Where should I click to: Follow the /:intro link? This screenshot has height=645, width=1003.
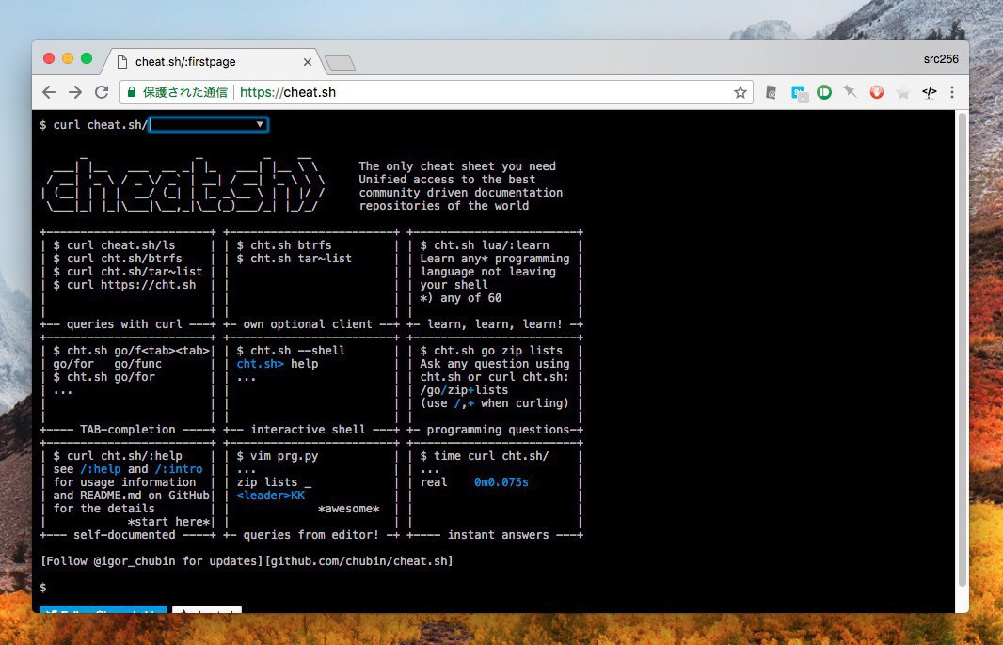point(179,469)
